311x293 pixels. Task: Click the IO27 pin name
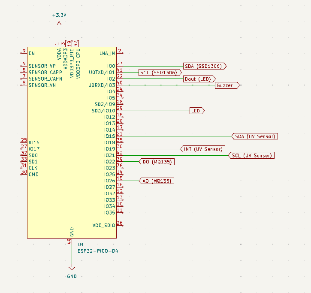pyautogui.click(x=110, y=187)
